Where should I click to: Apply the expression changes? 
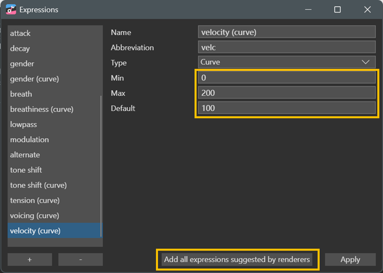(x=350, y=259)
